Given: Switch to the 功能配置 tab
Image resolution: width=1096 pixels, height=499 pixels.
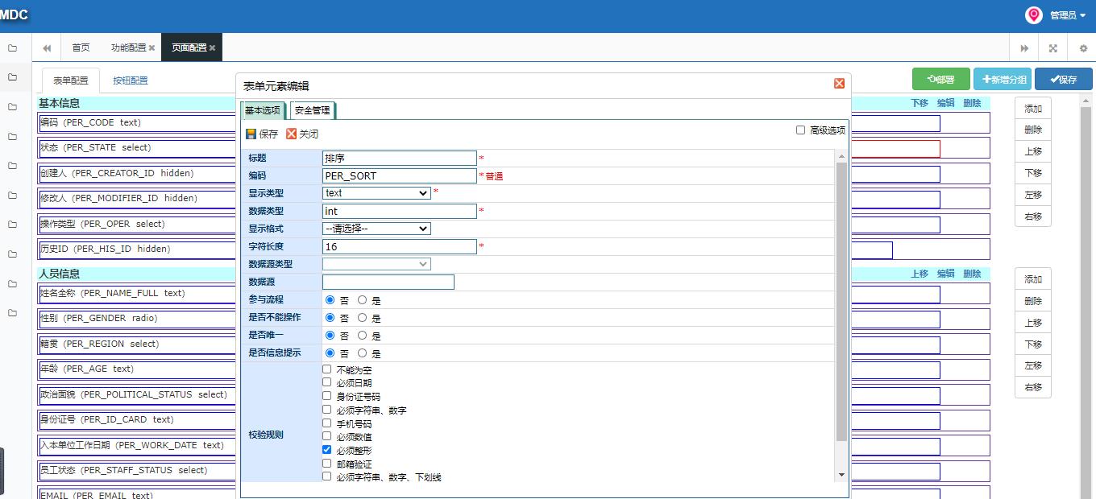Looking at the screenshot, I should (129, 47).
